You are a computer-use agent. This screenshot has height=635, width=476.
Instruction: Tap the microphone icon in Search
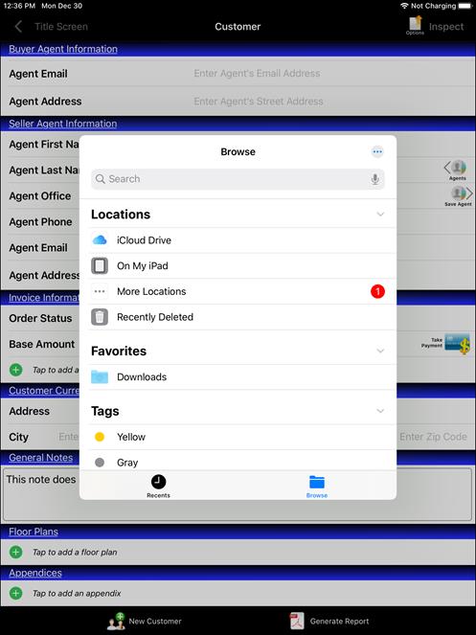[375, 179]
